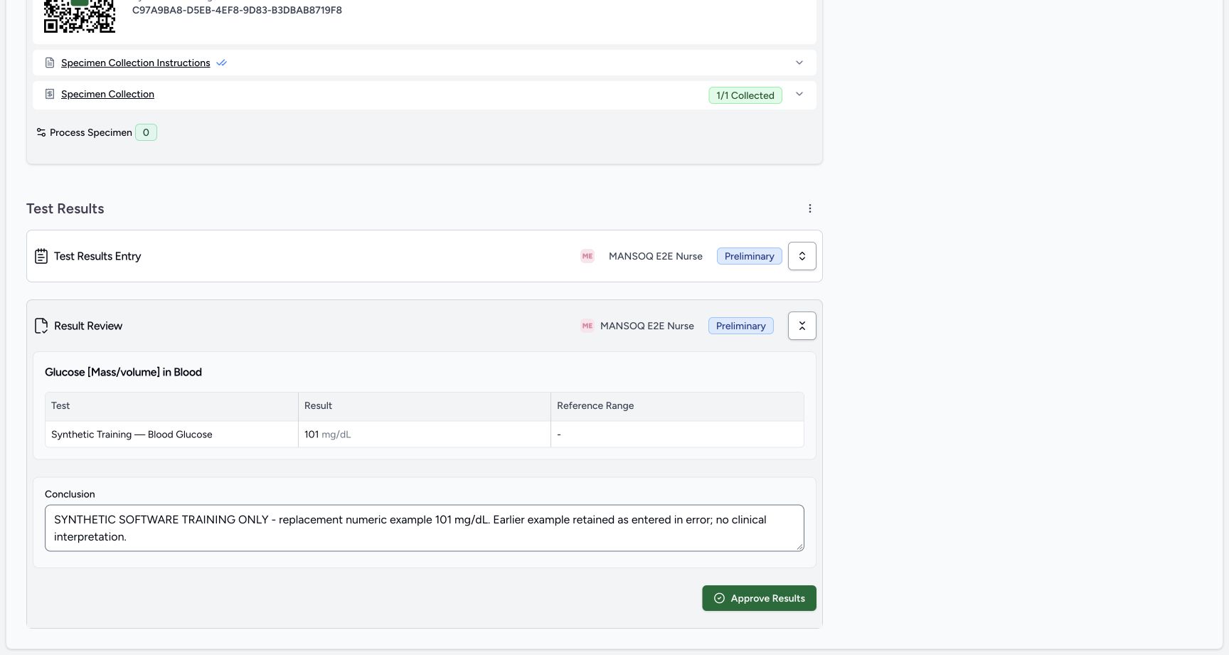Click the specimen ID C97A9BA8-D5EB-4EF8-9D83-B3DBAB8719F8
1229x655 pixels.
(x=237, y=10)
